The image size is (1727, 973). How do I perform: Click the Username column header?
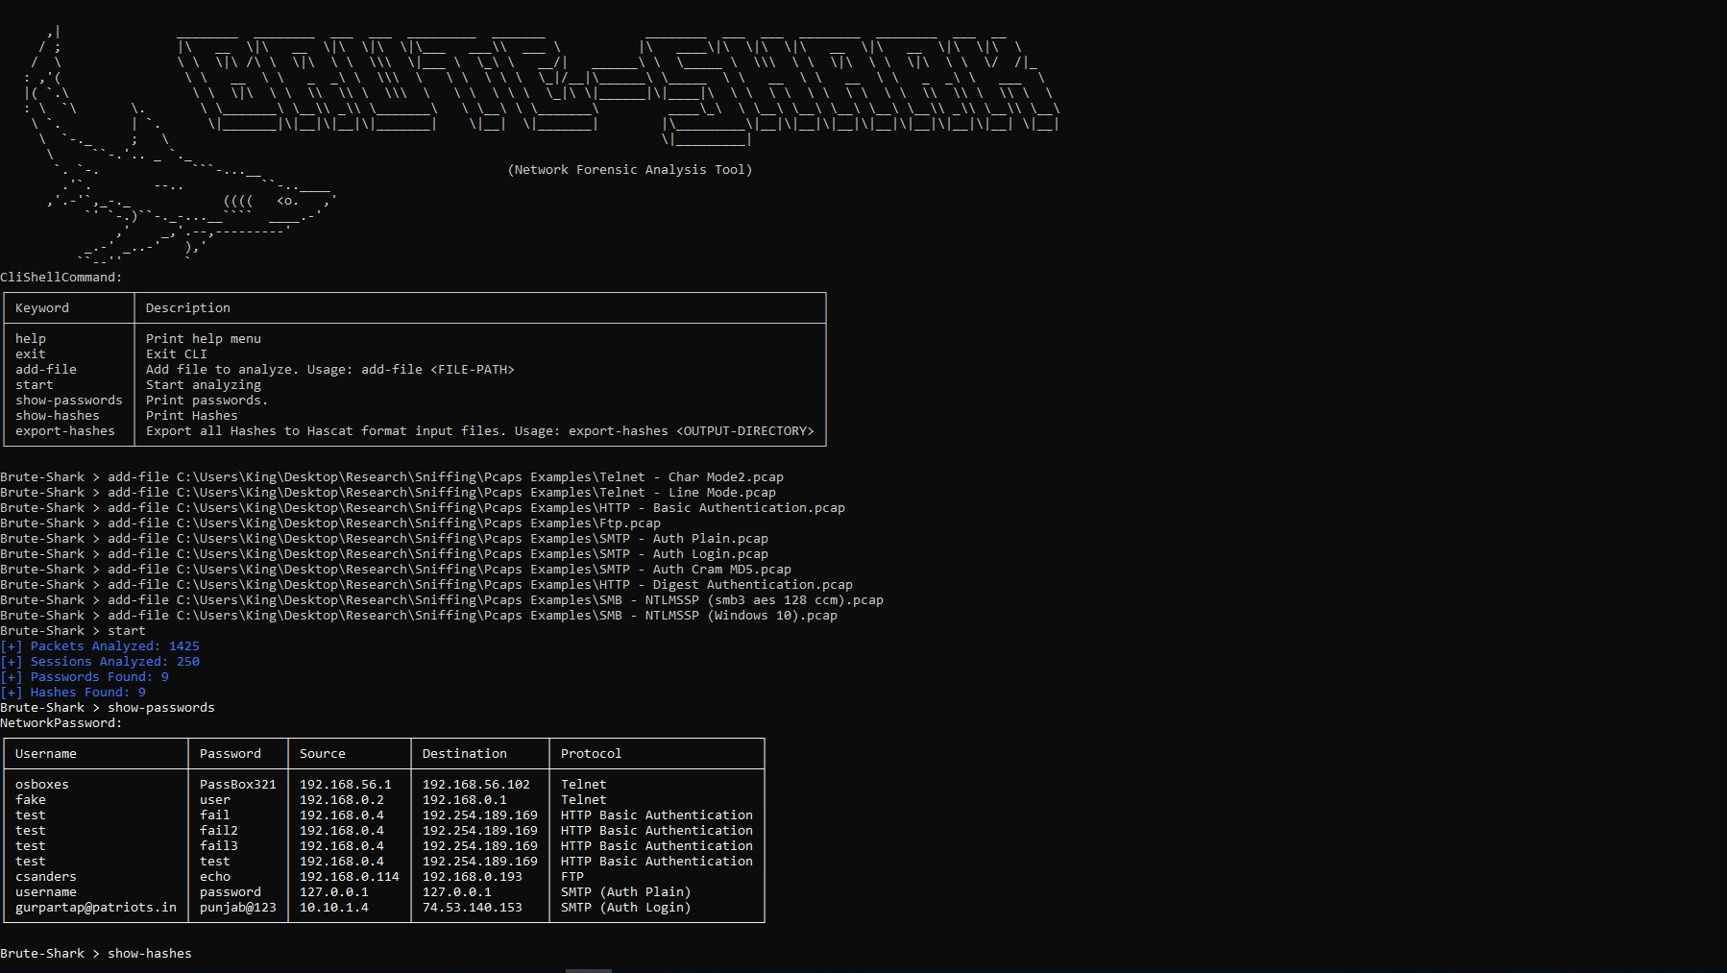pyautogui.click(x=46, y=754)
